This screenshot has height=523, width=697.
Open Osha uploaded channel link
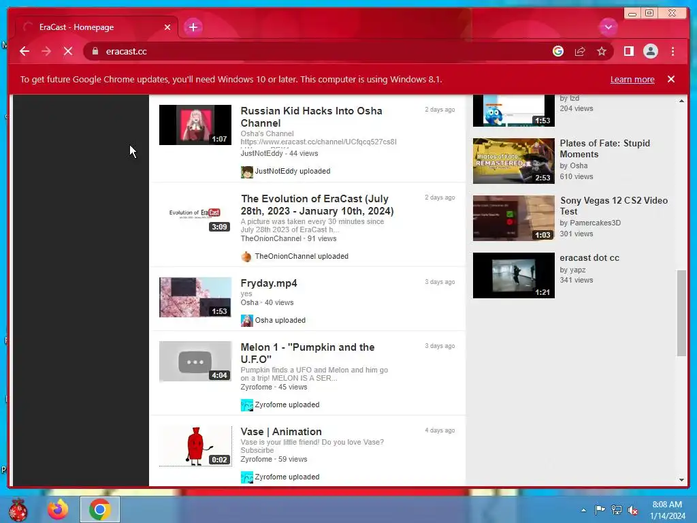tap(280, 320)
